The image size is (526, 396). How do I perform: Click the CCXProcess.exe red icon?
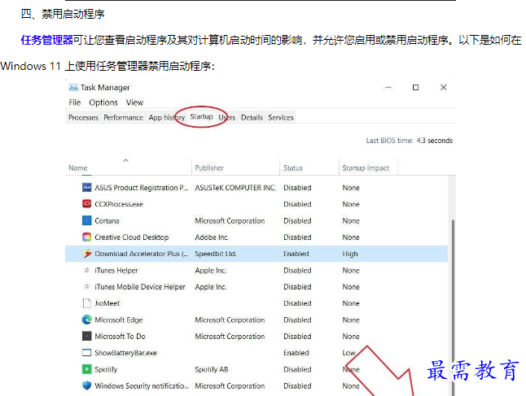[x=87, y=204]
